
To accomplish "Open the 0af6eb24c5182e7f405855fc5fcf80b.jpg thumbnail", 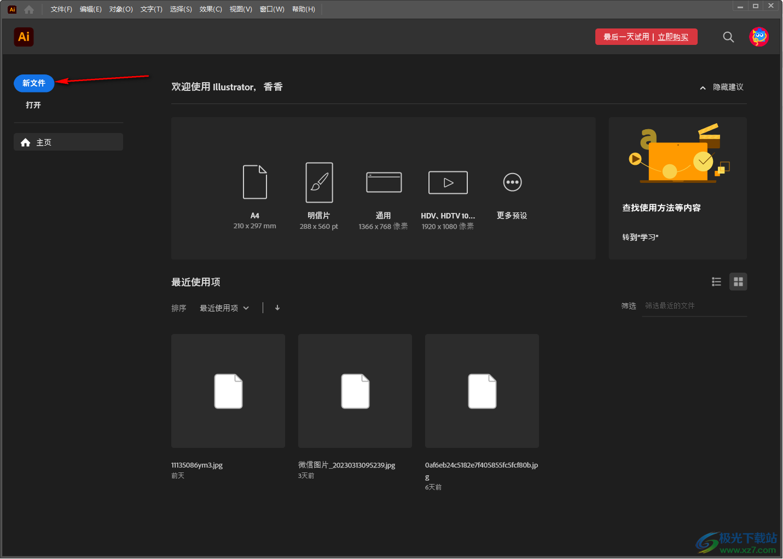I will [x=482, y=391].
